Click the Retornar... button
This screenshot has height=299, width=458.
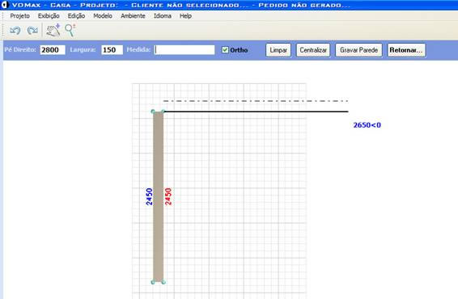(406, 50)
